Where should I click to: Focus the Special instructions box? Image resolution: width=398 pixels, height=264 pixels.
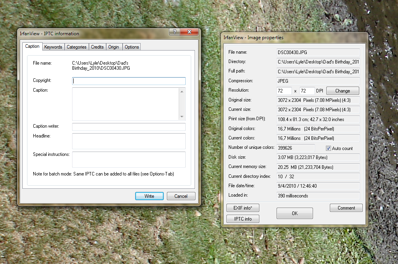click(129, 160)
